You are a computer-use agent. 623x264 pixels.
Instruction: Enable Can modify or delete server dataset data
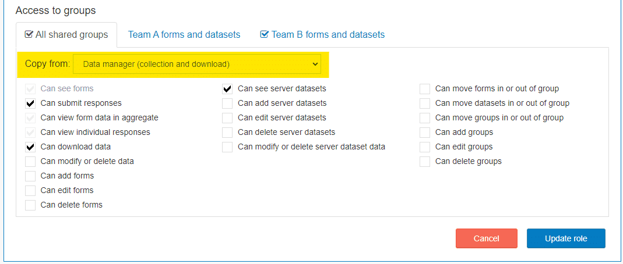pos(227,147)
